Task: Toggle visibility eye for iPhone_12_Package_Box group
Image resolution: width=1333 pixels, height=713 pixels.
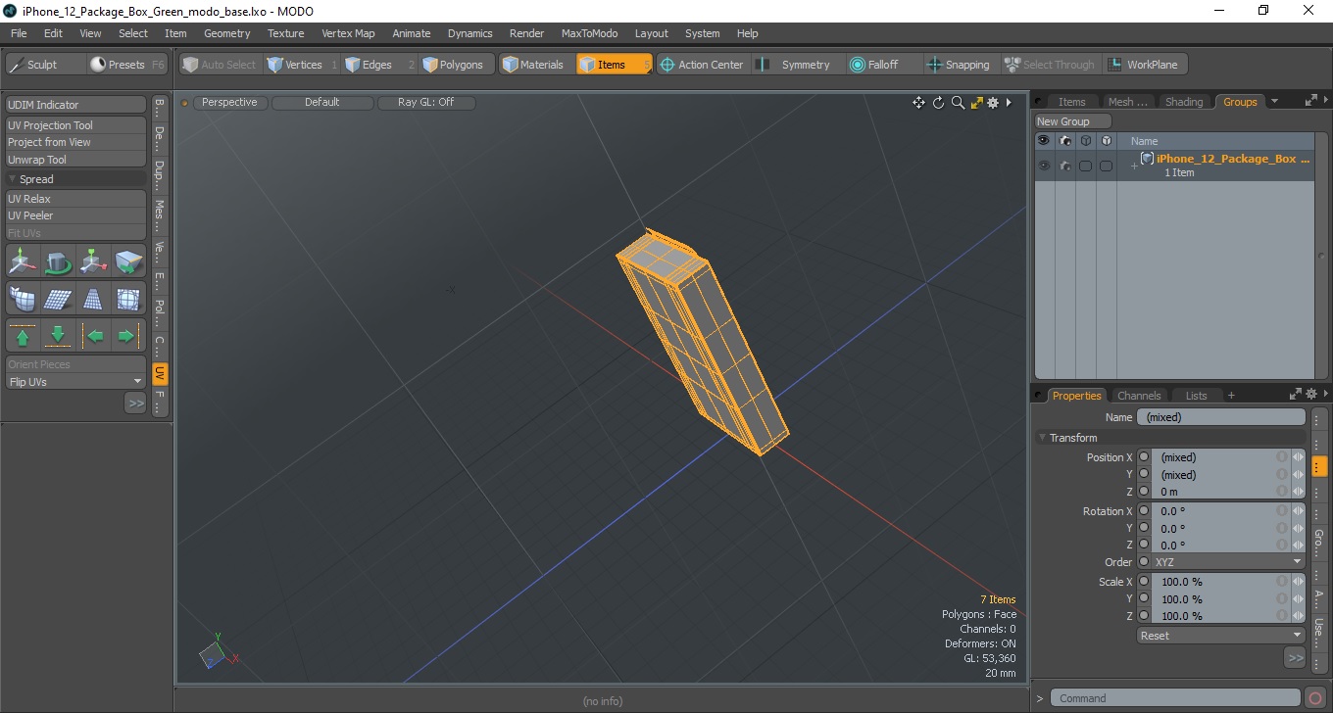Action: [1044, 166]
